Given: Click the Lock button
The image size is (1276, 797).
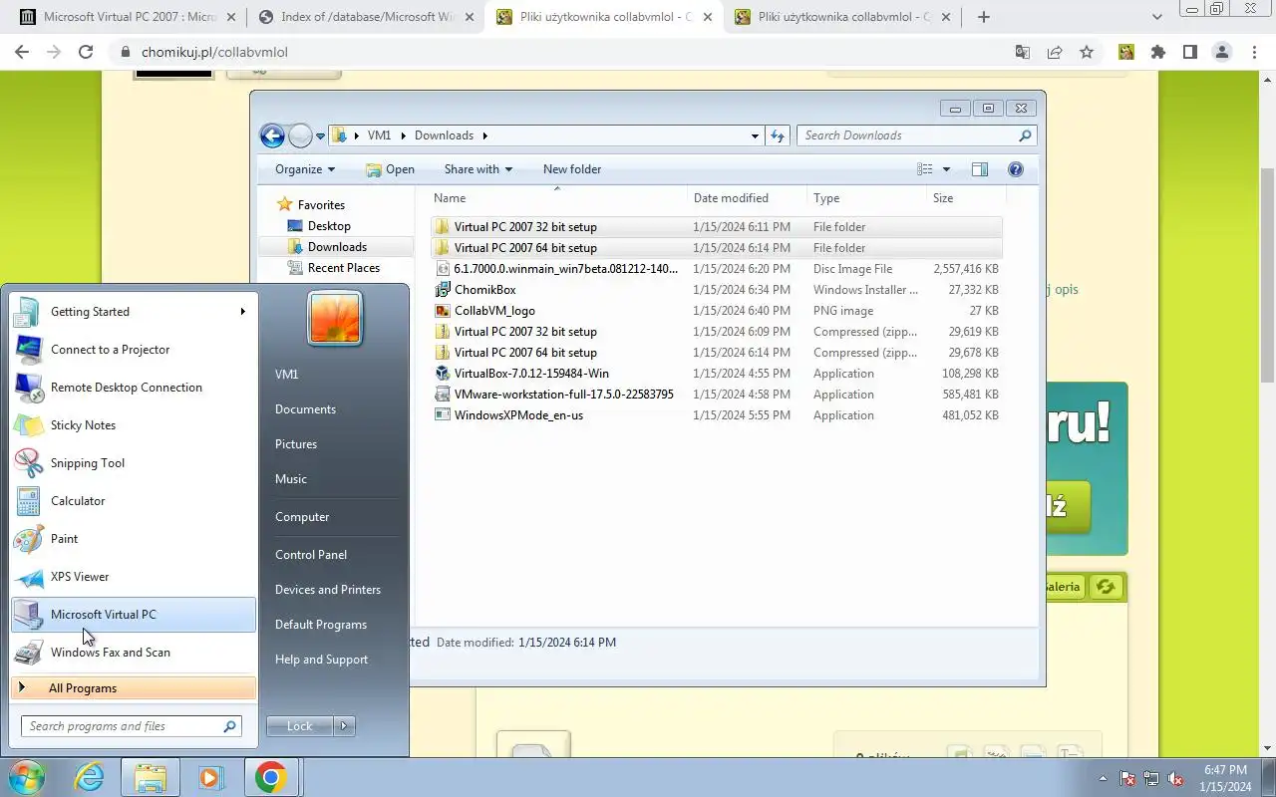Looking at the screenshot, I should 300,726.
